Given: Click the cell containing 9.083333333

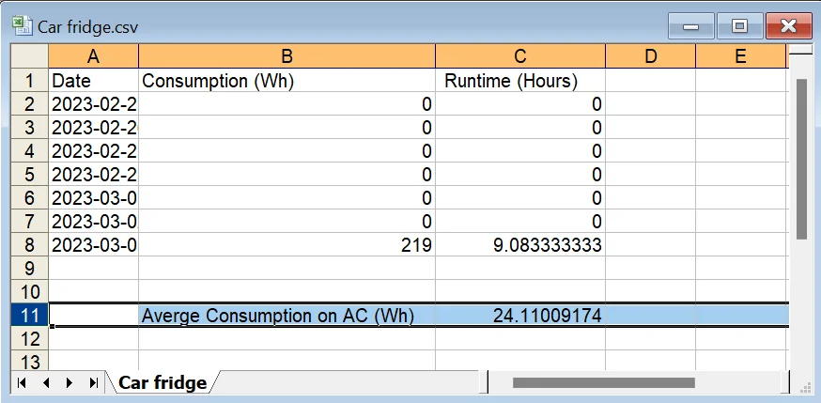Looking at the screenshot, I should click(519, 245).
